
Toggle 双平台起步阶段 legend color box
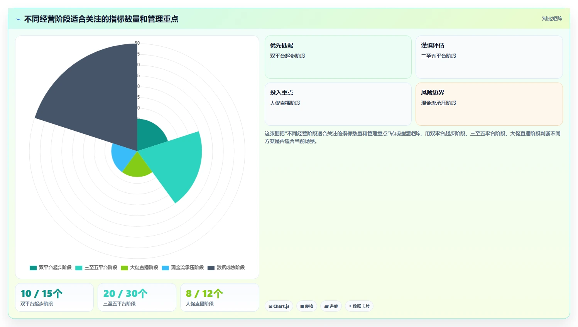click(33, 268)
